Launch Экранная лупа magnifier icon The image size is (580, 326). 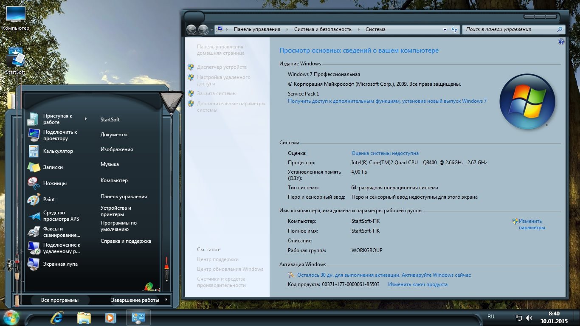tap(34, 264)
